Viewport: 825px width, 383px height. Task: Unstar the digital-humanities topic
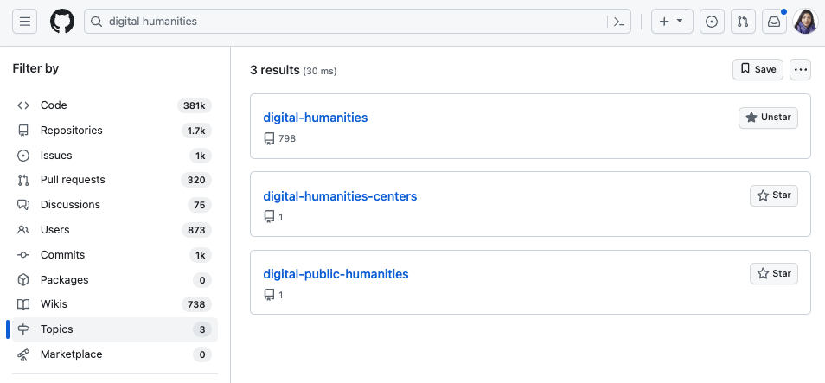(x=768, y=118)
